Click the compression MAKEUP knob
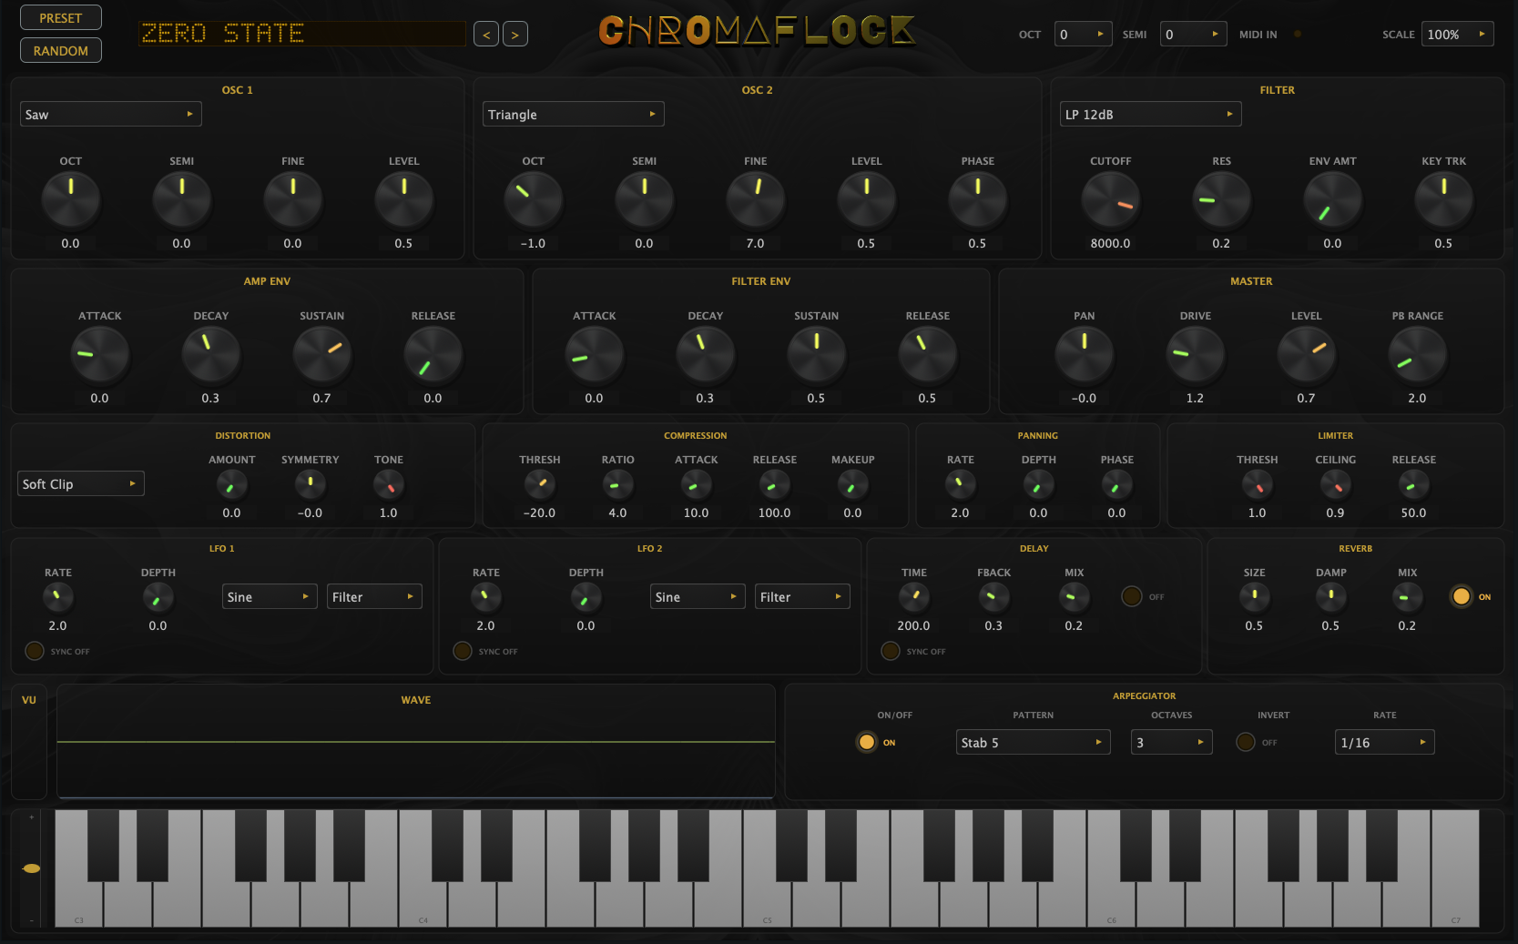 [853, 485]
